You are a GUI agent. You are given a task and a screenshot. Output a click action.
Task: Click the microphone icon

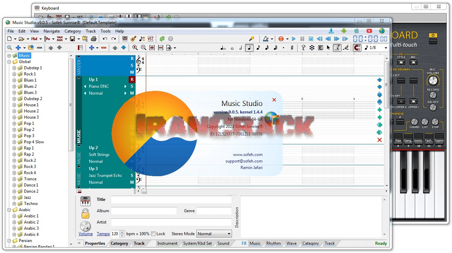point(252,39)
